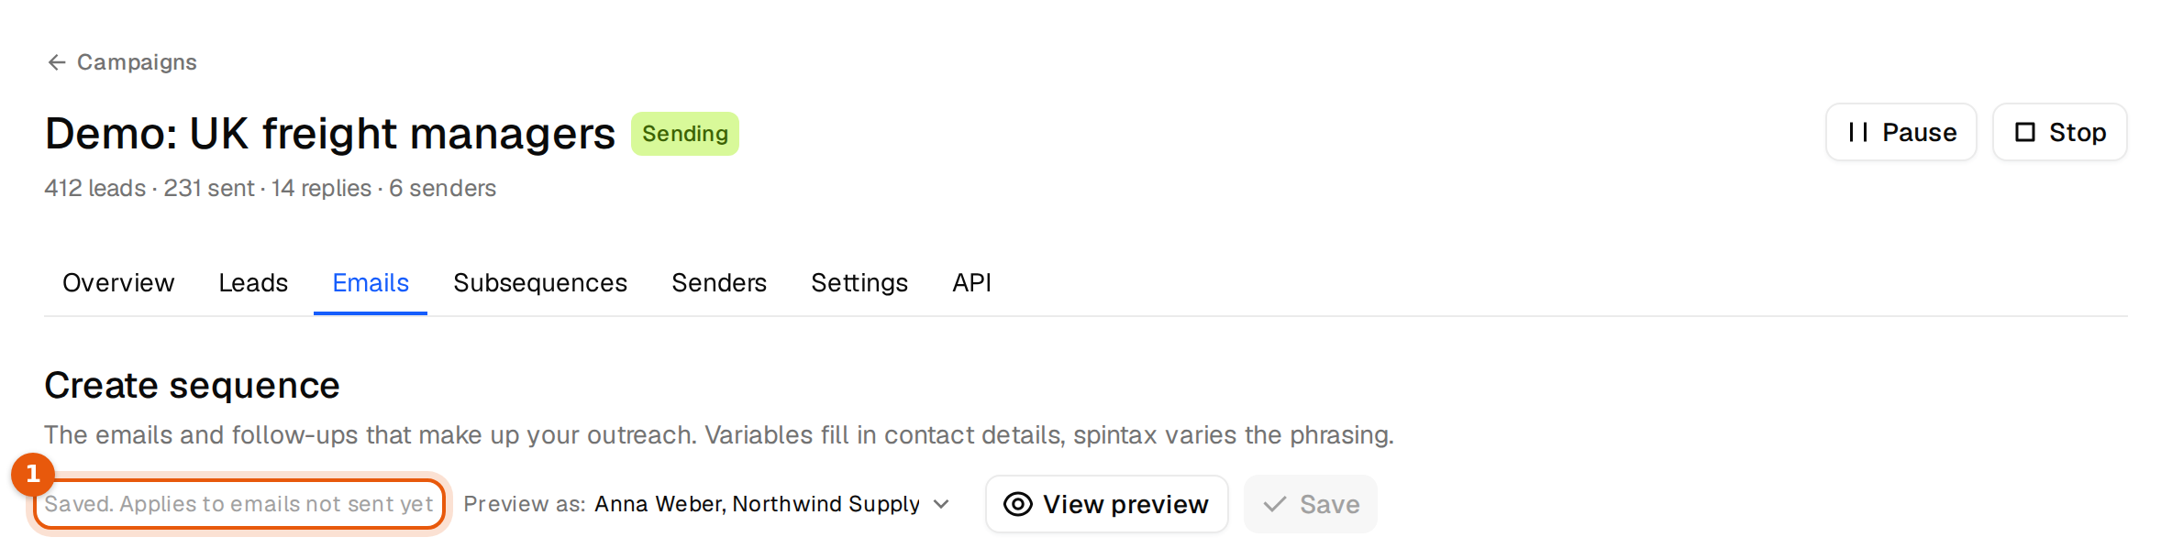Click the stop square icon

[2025, 133]
